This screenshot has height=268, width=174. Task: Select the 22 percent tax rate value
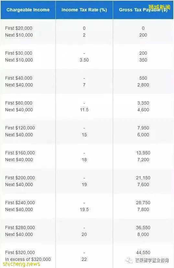coord(84,260)
